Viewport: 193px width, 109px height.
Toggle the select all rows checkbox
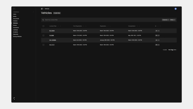pos(44,26)
